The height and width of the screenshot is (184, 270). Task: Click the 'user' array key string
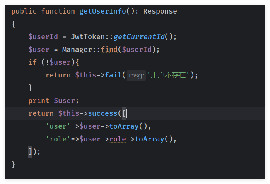pos(58,126)
